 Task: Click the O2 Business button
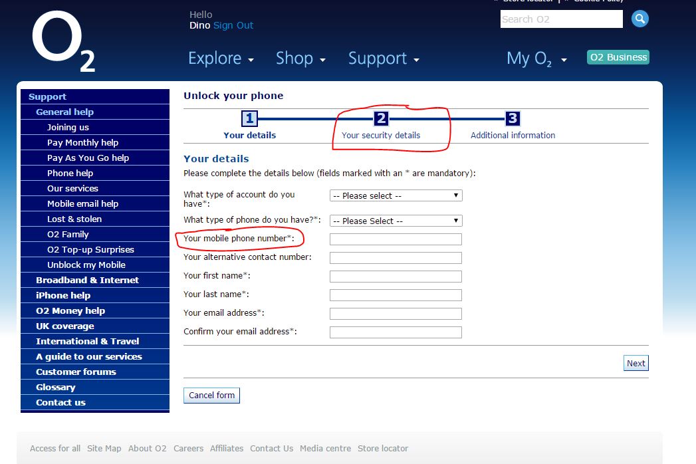[618, 57]
